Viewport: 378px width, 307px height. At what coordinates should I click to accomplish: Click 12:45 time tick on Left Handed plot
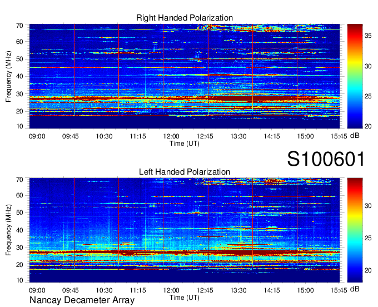point(205,290)
